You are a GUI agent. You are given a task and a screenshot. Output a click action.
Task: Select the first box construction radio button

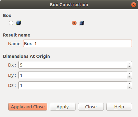[x=11, y=23]
